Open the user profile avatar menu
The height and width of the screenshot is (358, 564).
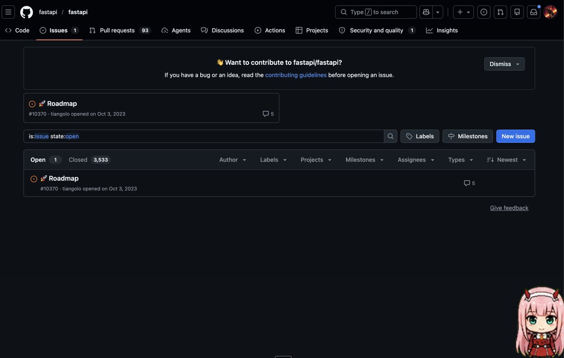(550, 12)
